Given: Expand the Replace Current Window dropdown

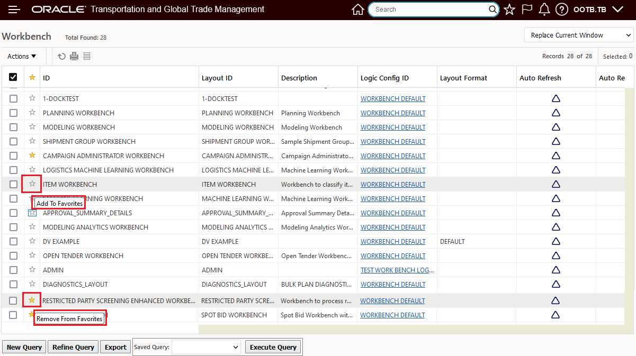Looking at the screenshot, I should [578, 34].
